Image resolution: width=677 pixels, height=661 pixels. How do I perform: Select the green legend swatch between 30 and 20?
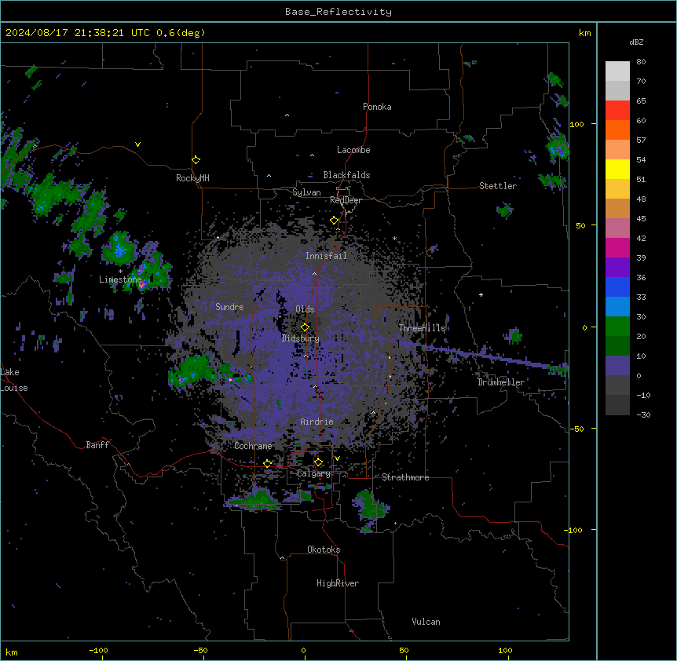click(x=617, y=327)
